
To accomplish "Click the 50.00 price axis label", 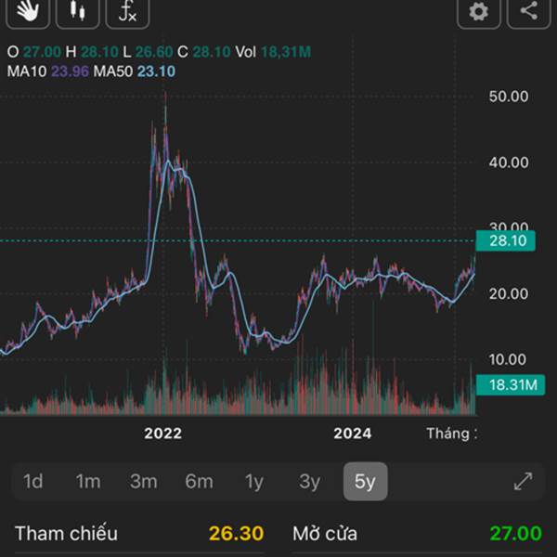I will click(x=509, y=97).
